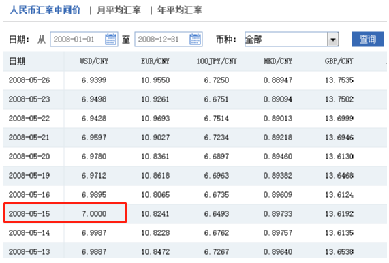Image resolution: width=389 pixels, height=263 pixels.
Task: Click the 100JPY/CNY column header
Action: (217, 61)
